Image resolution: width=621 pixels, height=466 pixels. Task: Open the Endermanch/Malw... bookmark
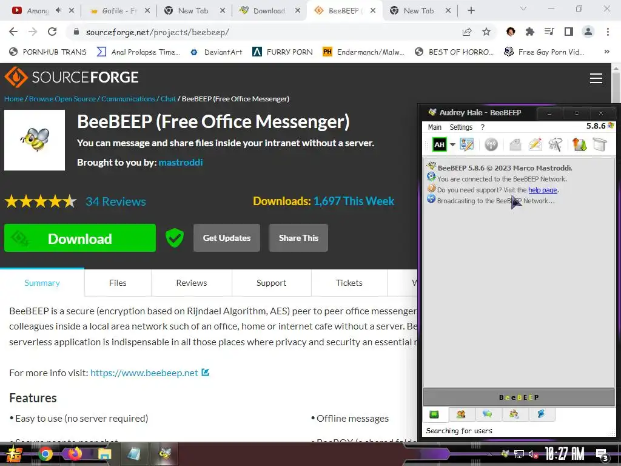364,52
